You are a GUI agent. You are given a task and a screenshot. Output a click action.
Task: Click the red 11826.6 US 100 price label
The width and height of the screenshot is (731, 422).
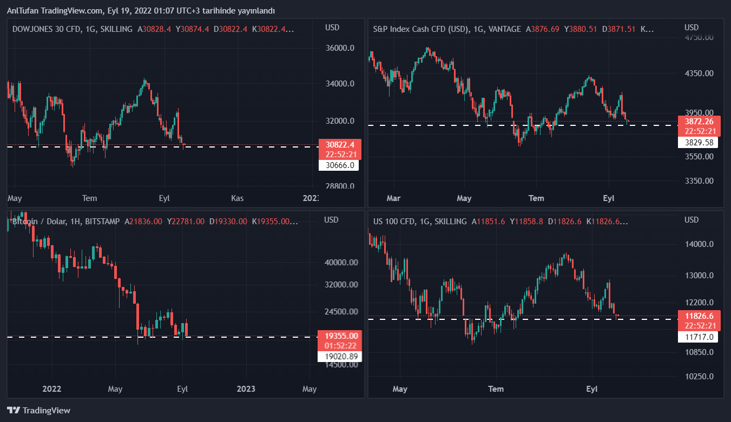tap(700, 316)
